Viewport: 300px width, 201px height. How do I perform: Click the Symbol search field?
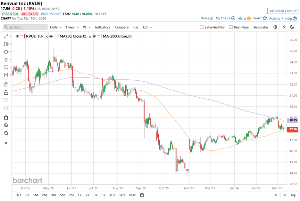(x=26, y=27)
